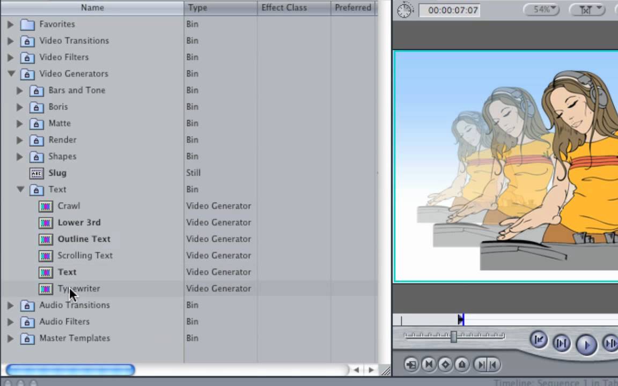Click the Shapes bin icon
Viewport: 618px width, 386px height.
(x=36, y=157)
